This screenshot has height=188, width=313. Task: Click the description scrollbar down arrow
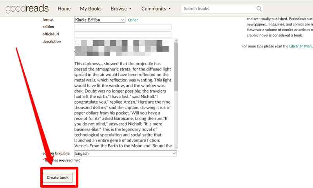click(176, 147)
